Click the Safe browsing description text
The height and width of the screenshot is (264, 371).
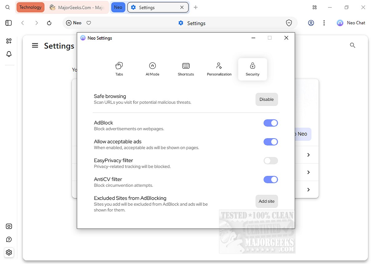point(143,102)
